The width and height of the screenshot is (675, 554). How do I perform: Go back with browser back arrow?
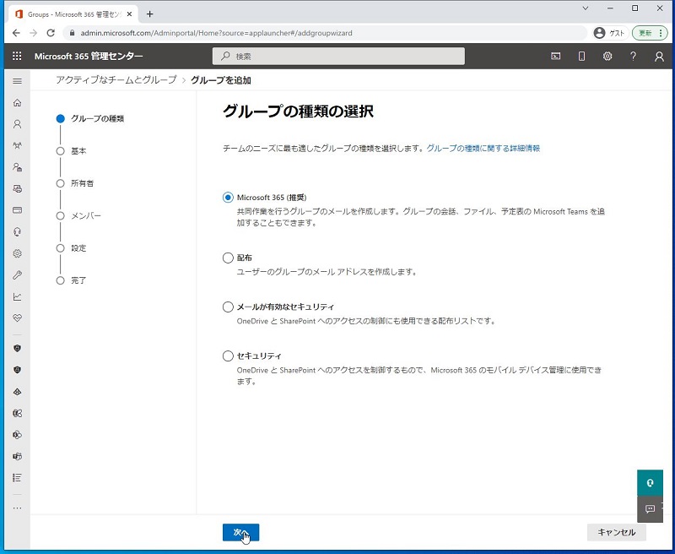click(x=16, y=33)
